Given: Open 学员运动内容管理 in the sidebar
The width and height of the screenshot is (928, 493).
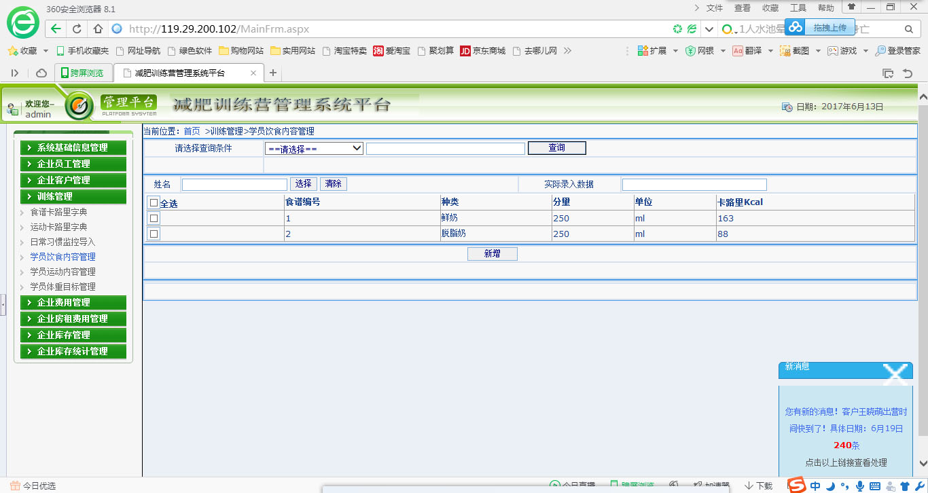Looking at the screenshot, I should (x=63, y=272).
